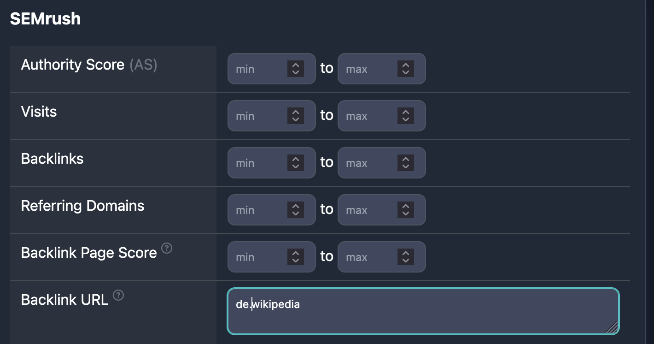The image size is (654, 344).
Task: Click the Visits min stepper arrows
Action: [296, 116]
